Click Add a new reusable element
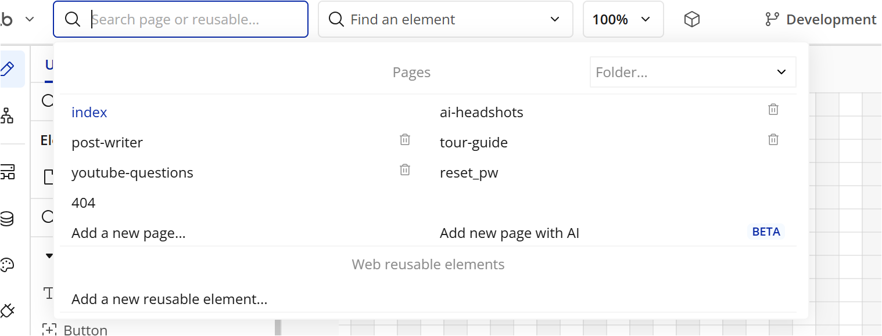882x336 pixels. tap(169, 299)
